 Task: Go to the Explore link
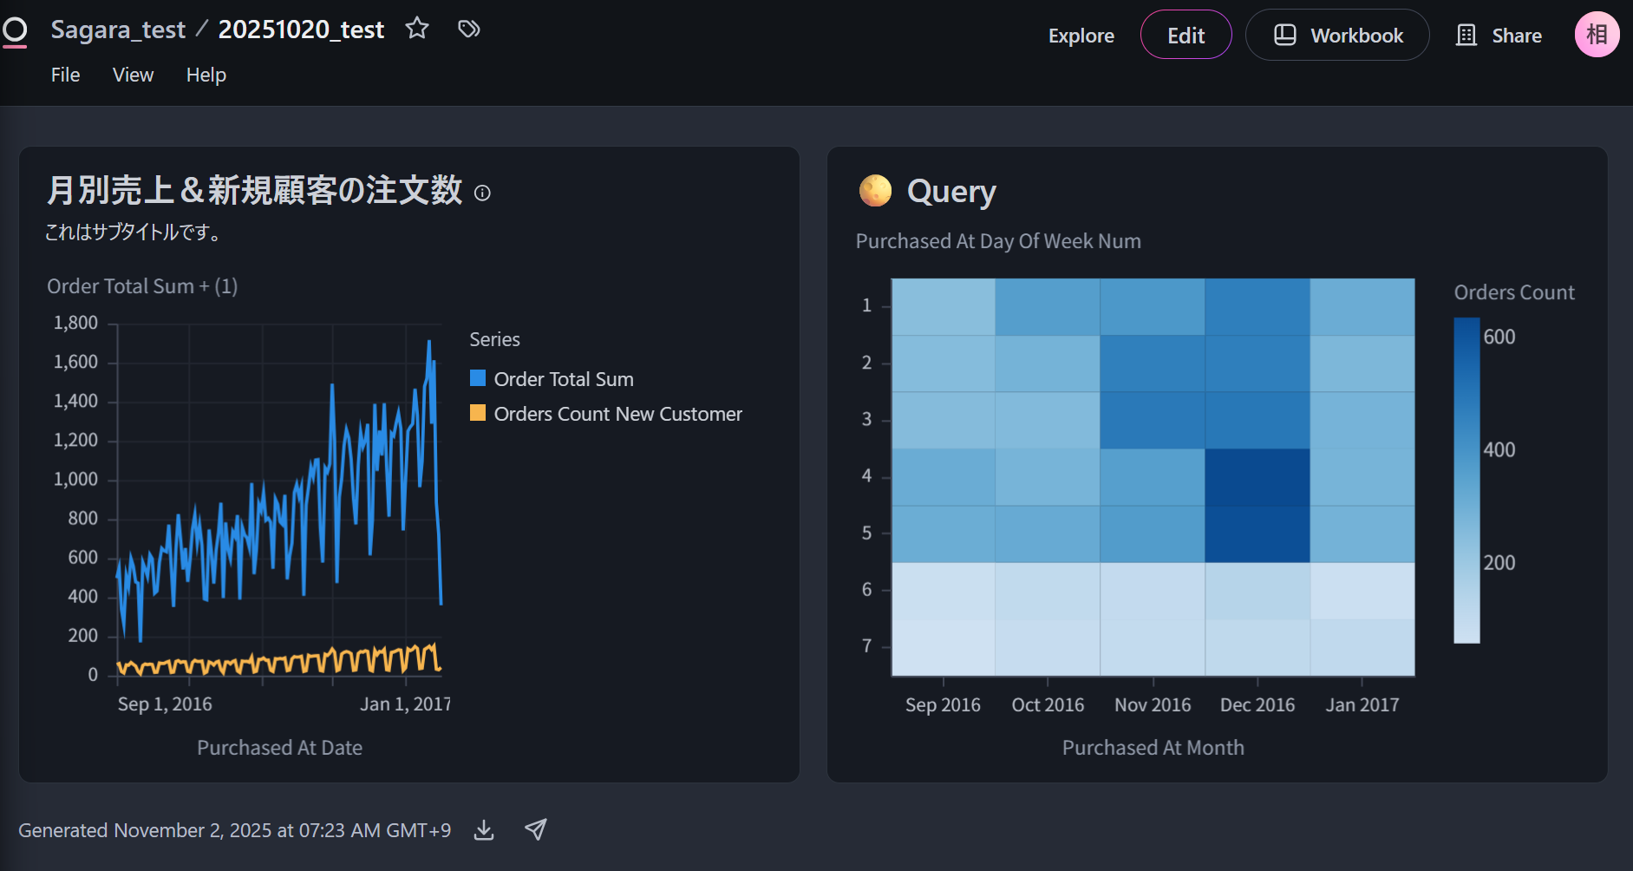tap(1081, 36)
